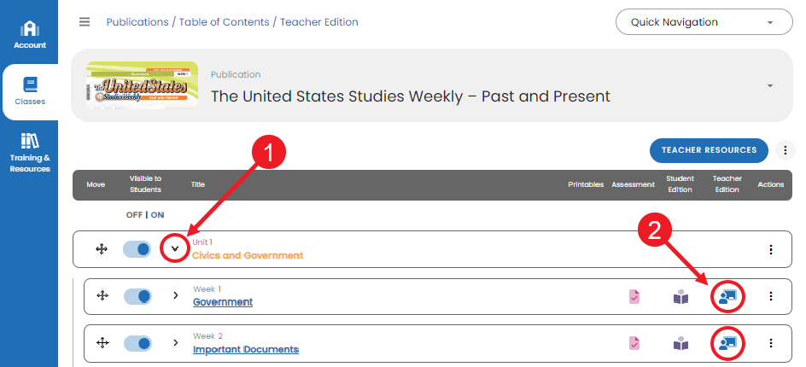
Task: Click the United States Studies Weekly thumbnail
Action: pos(142,84)
